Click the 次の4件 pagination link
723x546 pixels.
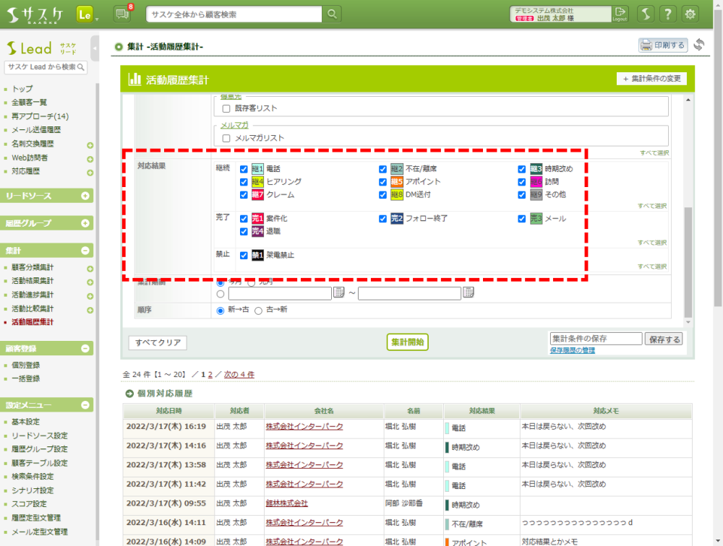[239, 375]
